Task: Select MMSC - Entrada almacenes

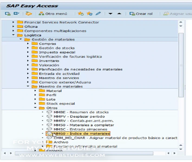Action: 80,129
